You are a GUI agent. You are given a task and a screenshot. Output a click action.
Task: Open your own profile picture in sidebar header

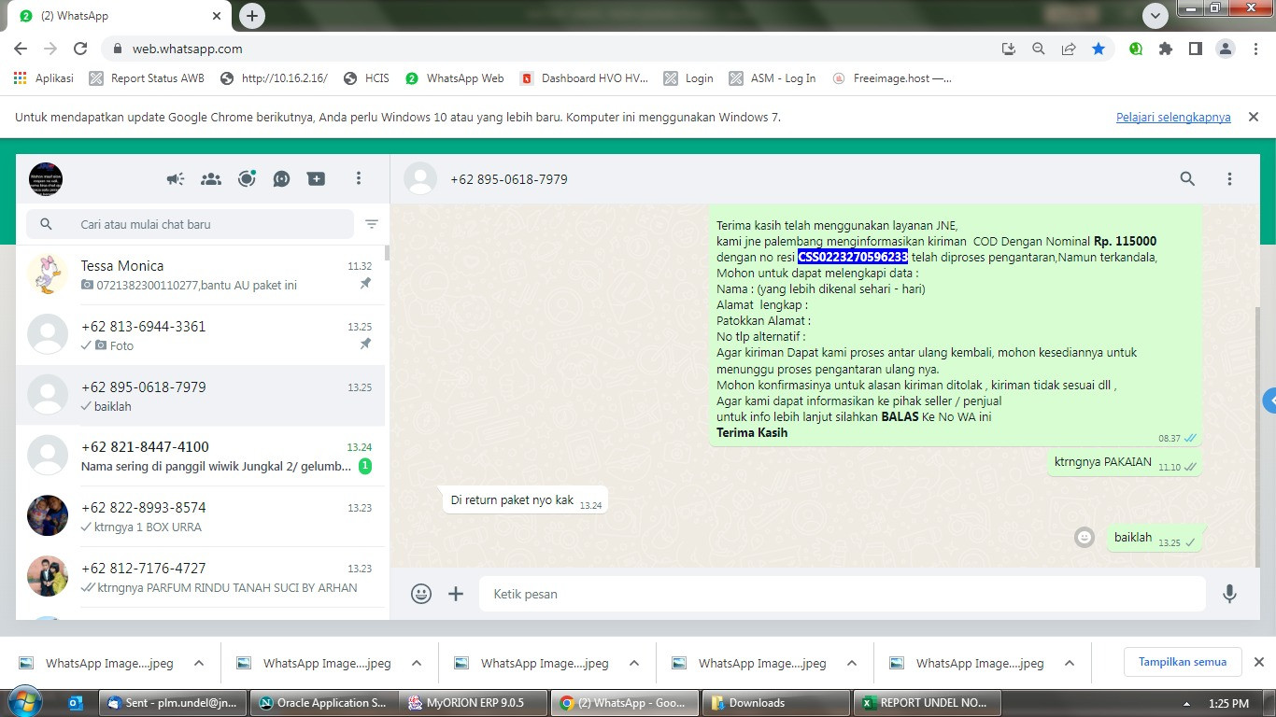46,179
